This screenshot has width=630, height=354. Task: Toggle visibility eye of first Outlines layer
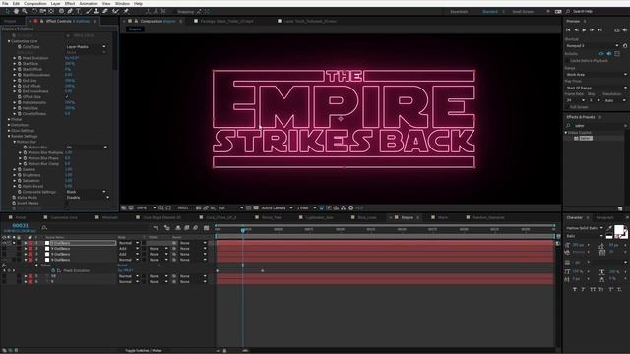click(4, 243)
